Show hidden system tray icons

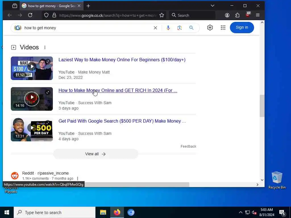click(240, 212)
